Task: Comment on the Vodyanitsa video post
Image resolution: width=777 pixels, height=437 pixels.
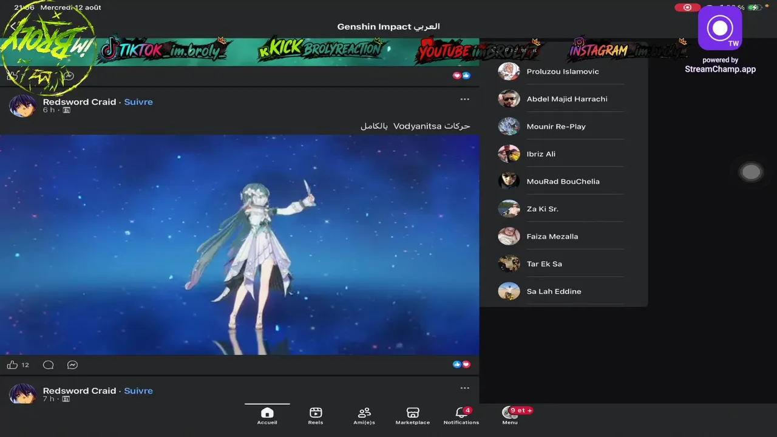Action: pos(49,365)
